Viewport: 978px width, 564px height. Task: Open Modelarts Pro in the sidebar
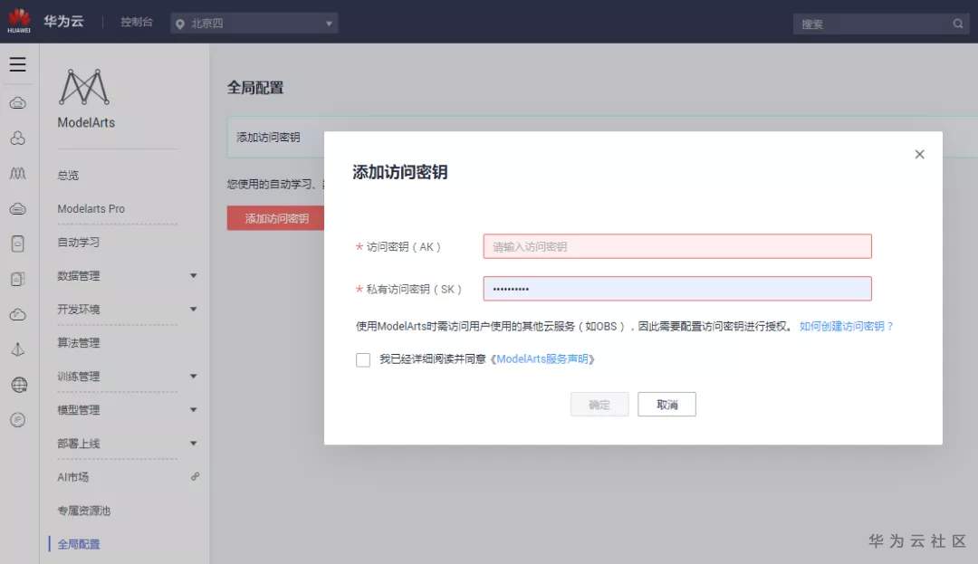tap(91, 209)
